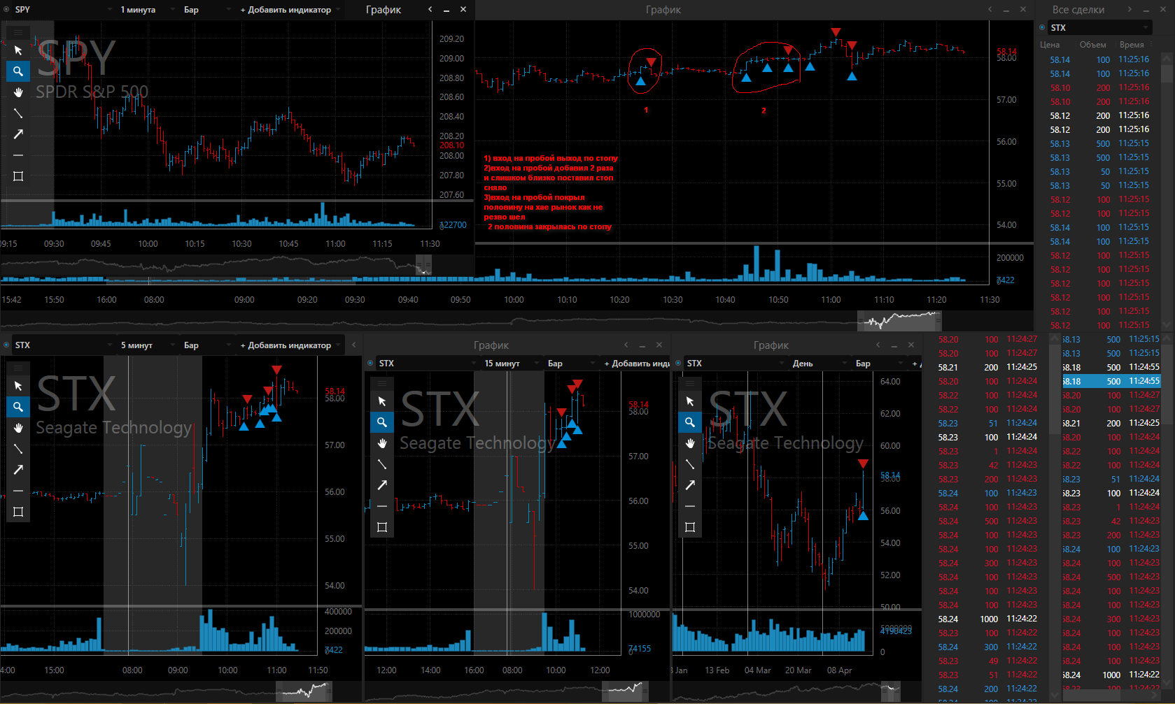The width and height of the screenshot is (1175, 704).
Task: Open the '1 минута' timeframe dropdown
Action: pos(146,10)
